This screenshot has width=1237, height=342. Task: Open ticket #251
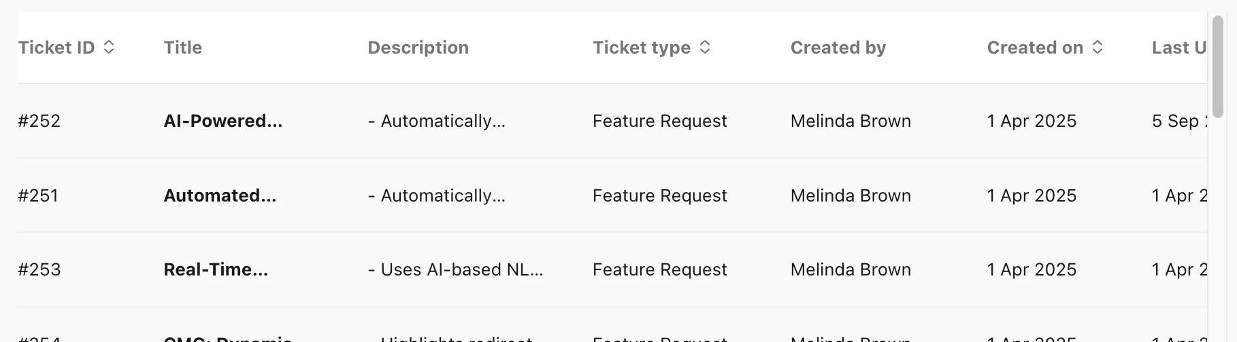(39, 195)
